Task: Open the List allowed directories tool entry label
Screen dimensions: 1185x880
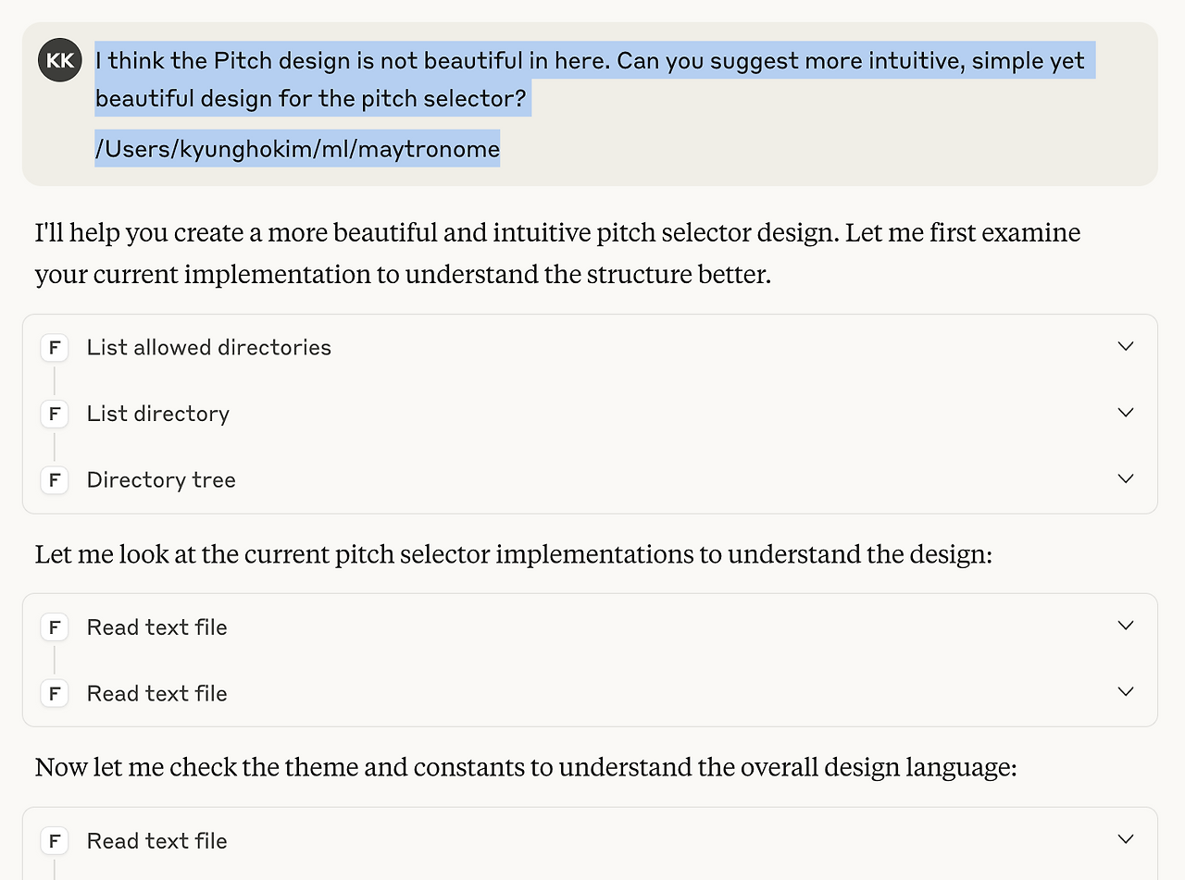Action: [208, 347]
